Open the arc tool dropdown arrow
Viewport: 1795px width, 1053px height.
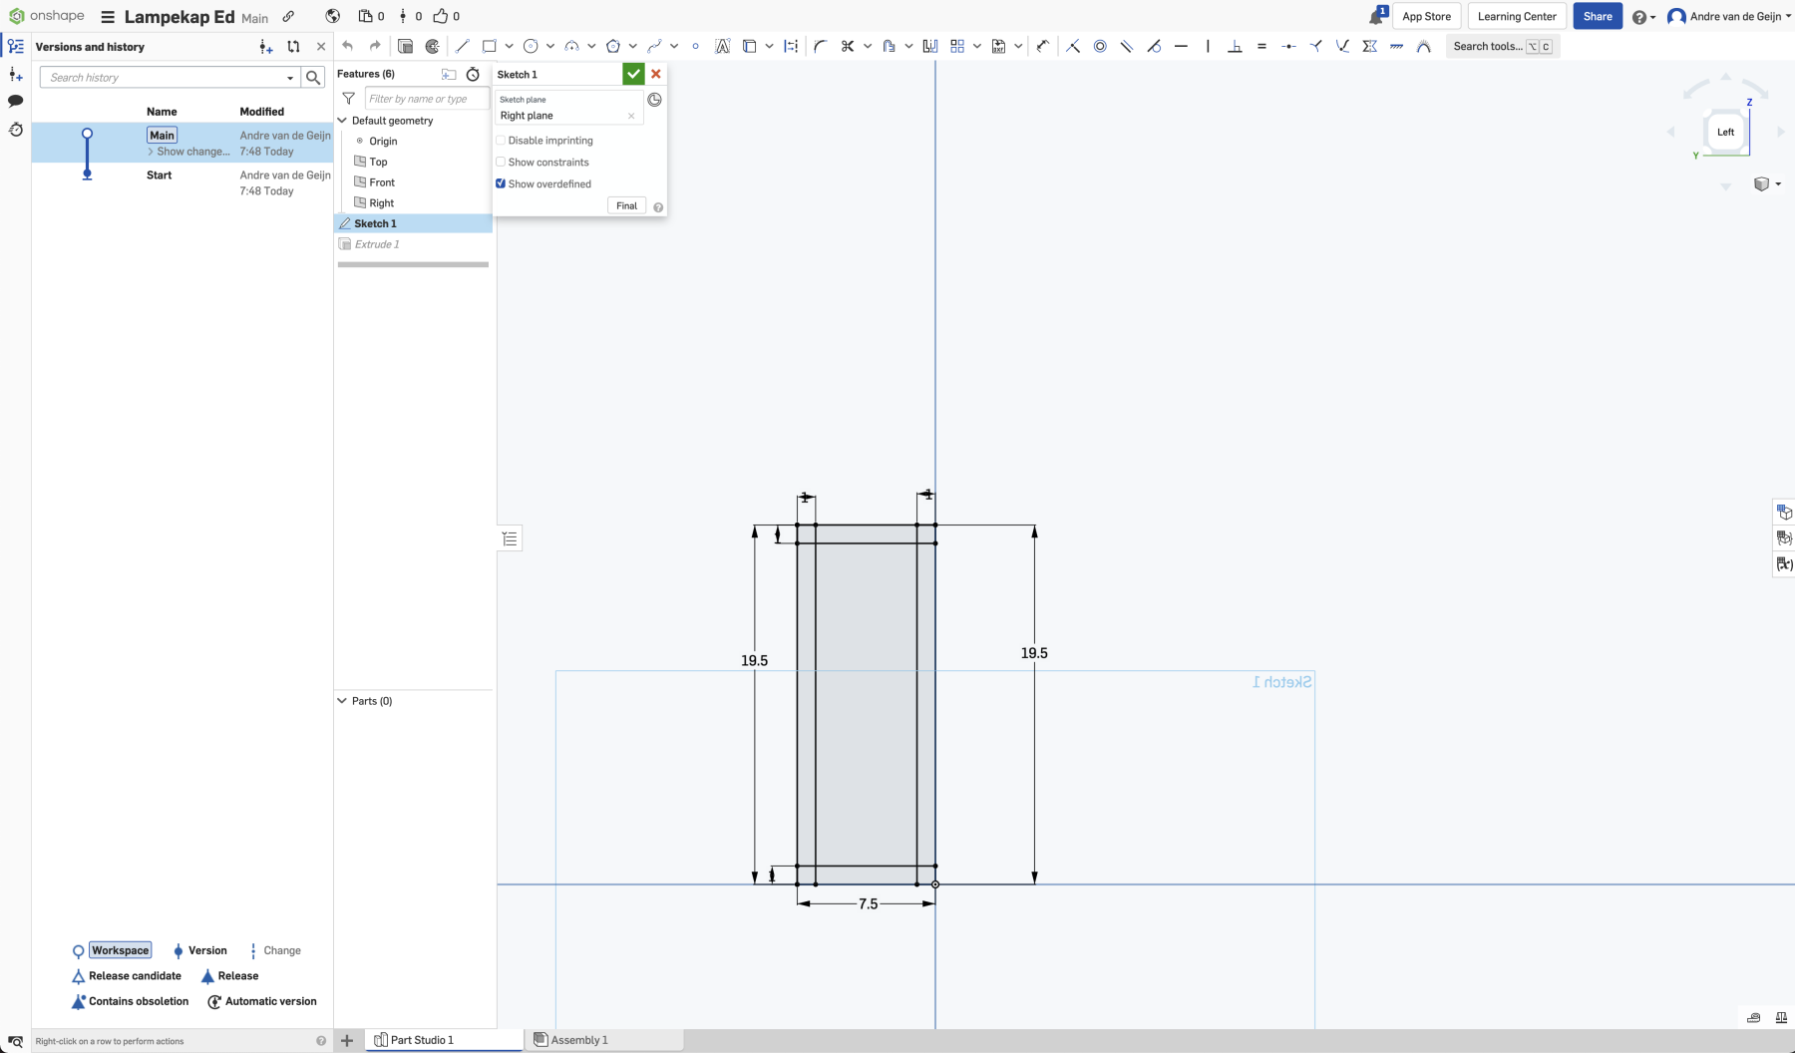pos(591,46)
